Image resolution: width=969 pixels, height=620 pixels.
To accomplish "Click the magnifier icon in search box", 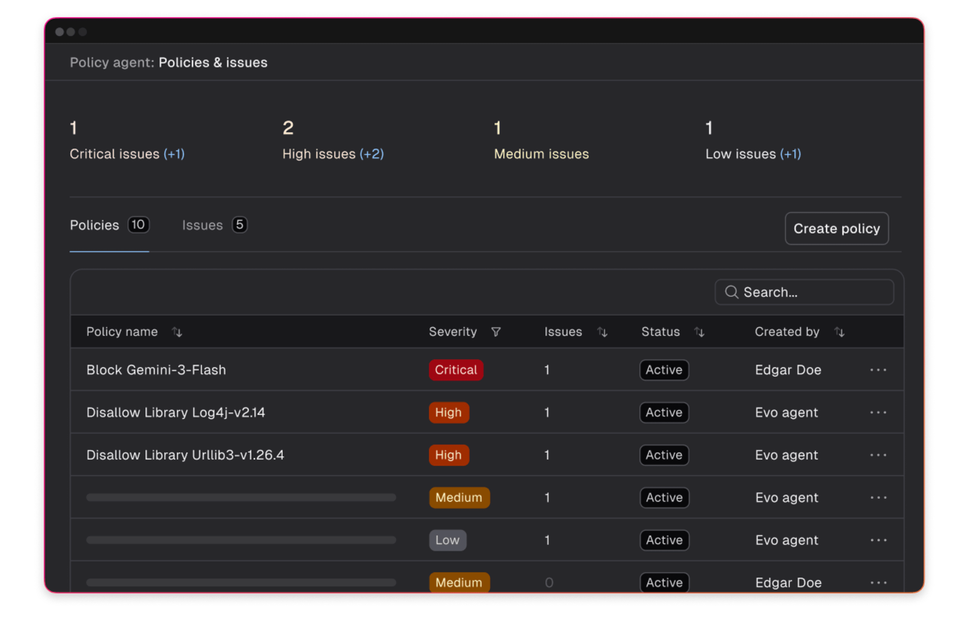I will click(x=731, y=292).
